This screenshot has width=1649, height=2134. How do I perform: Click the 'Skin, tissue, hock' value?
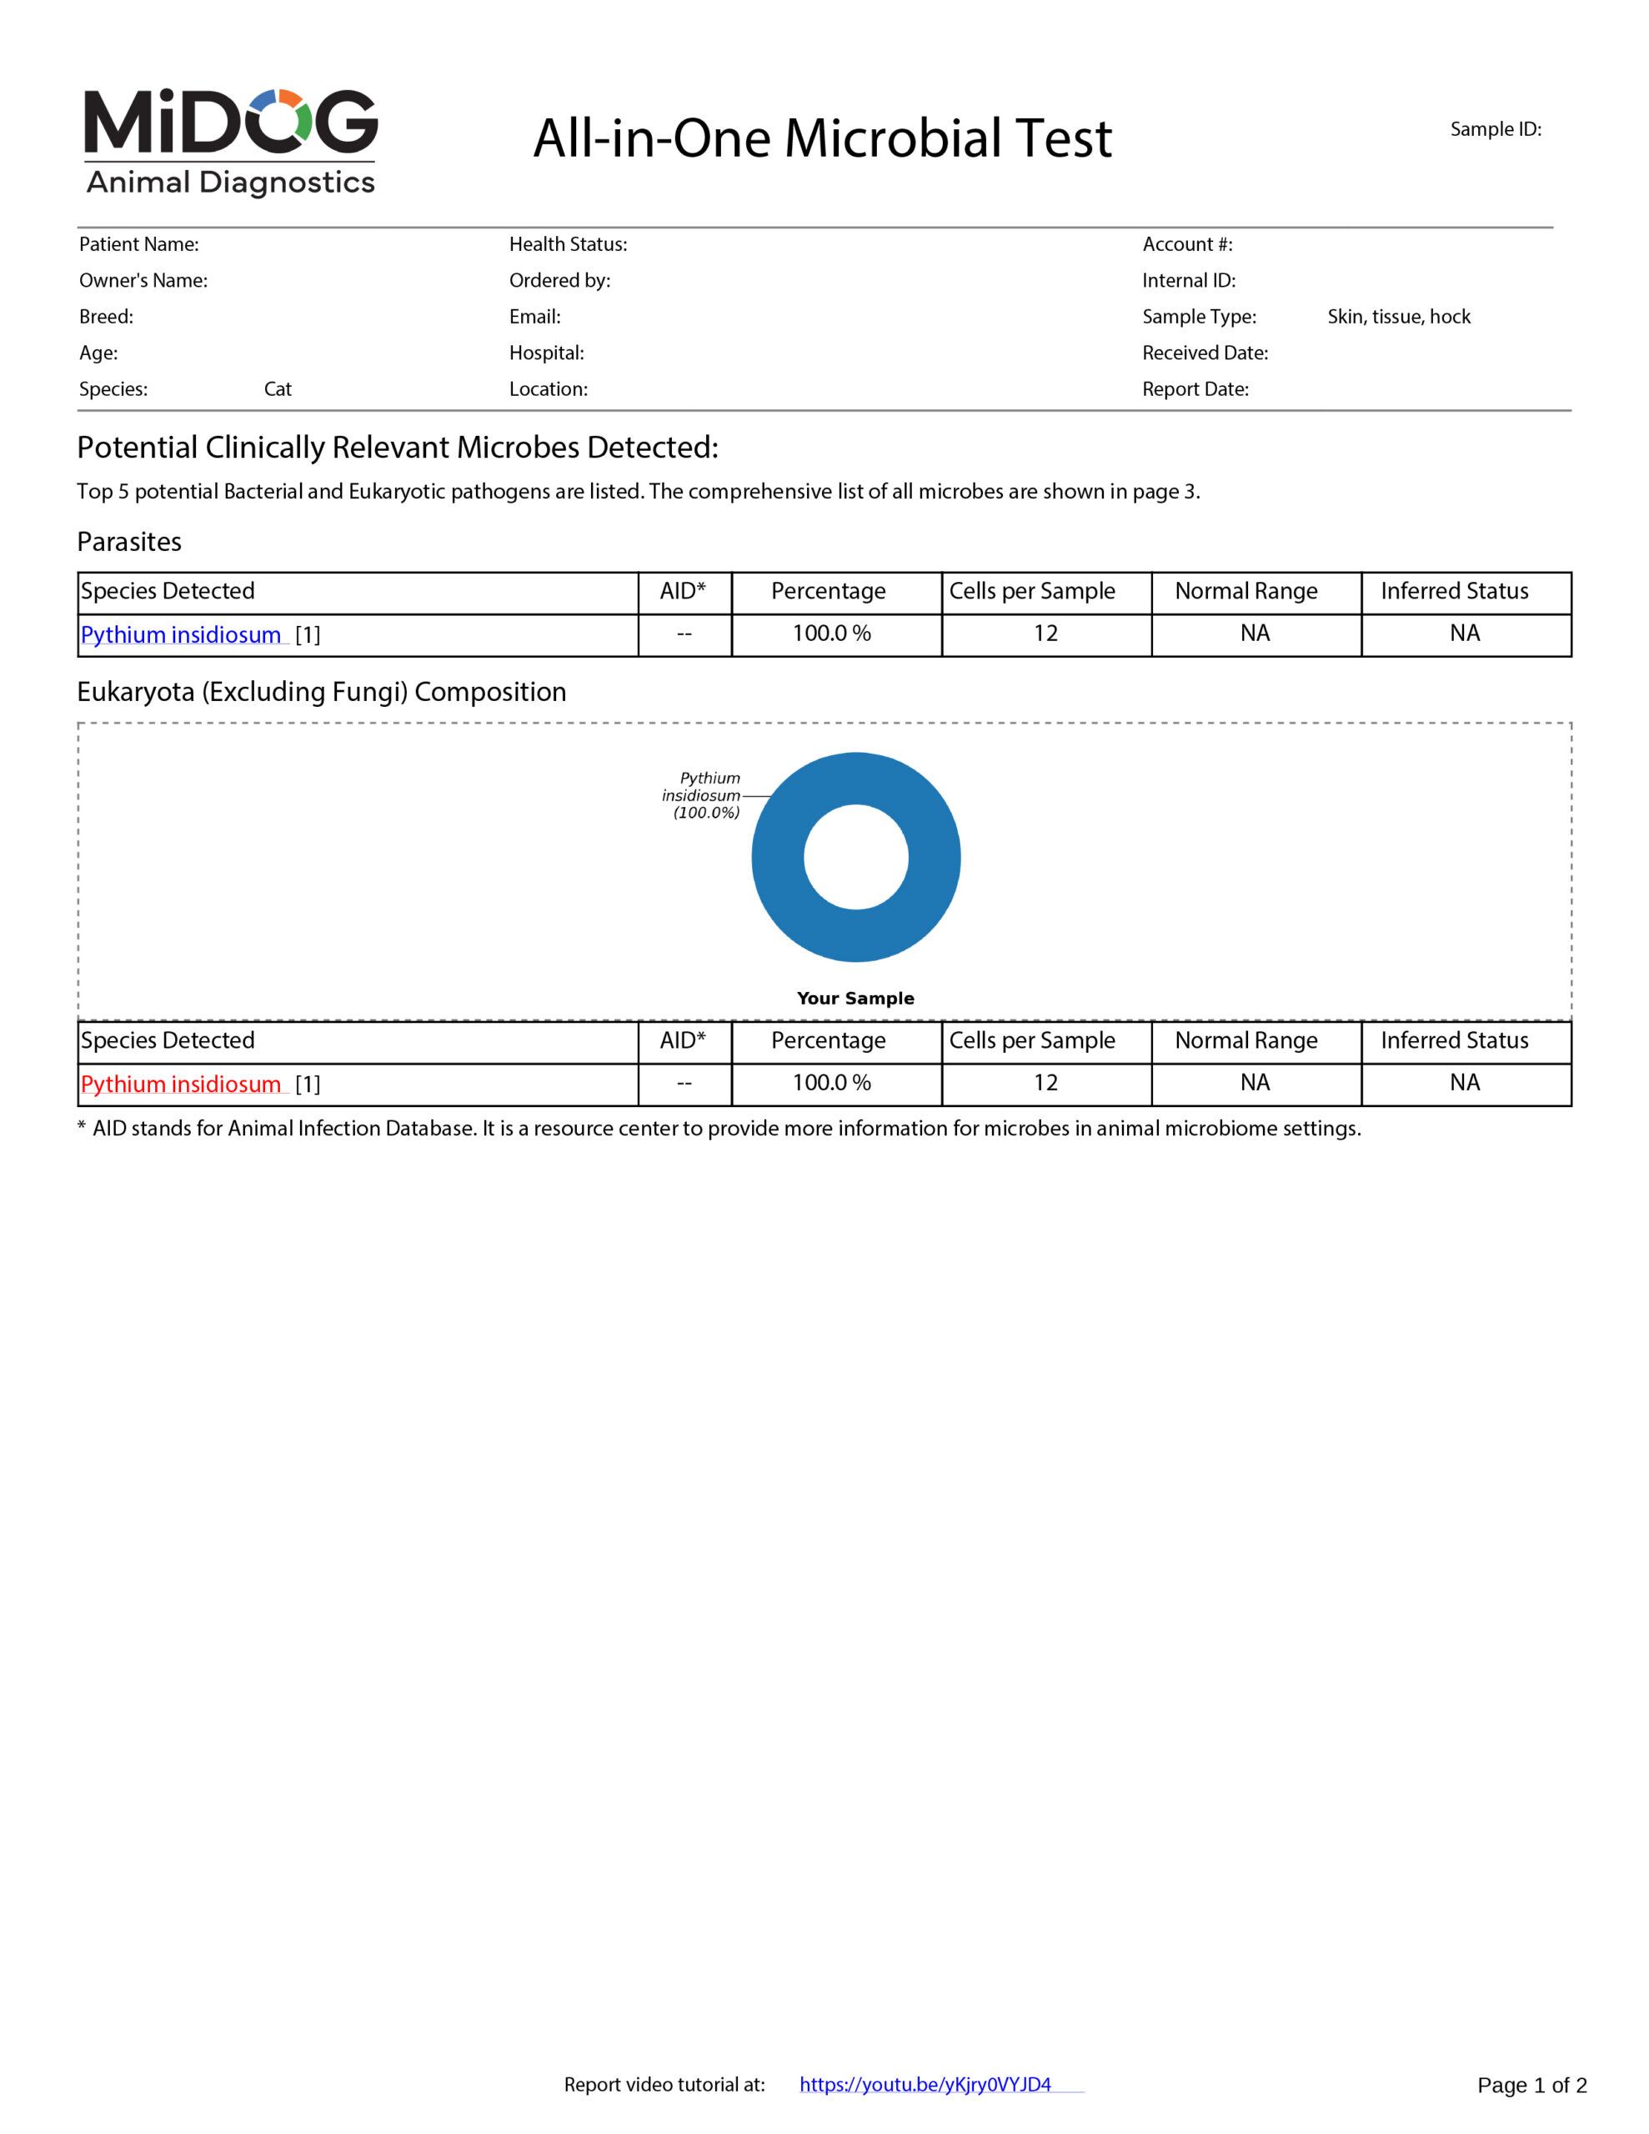pos(1399,317)
